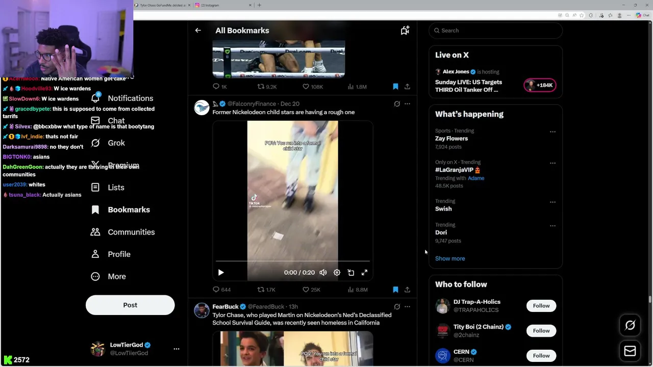Screen dimensions: 653x367
Task: Open Grok actions on FearBuck post
Action: coord(397,306)
